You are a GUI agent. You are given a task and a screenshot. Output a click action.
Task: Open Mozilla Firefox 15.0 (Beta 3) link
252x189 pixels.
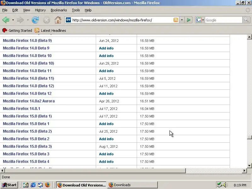click(x=27, y=146)
